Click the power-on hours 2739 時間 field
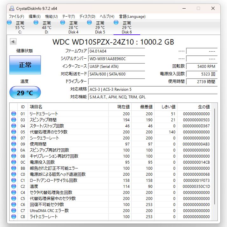This screenshot has width=227, height=227. (202, 82)
